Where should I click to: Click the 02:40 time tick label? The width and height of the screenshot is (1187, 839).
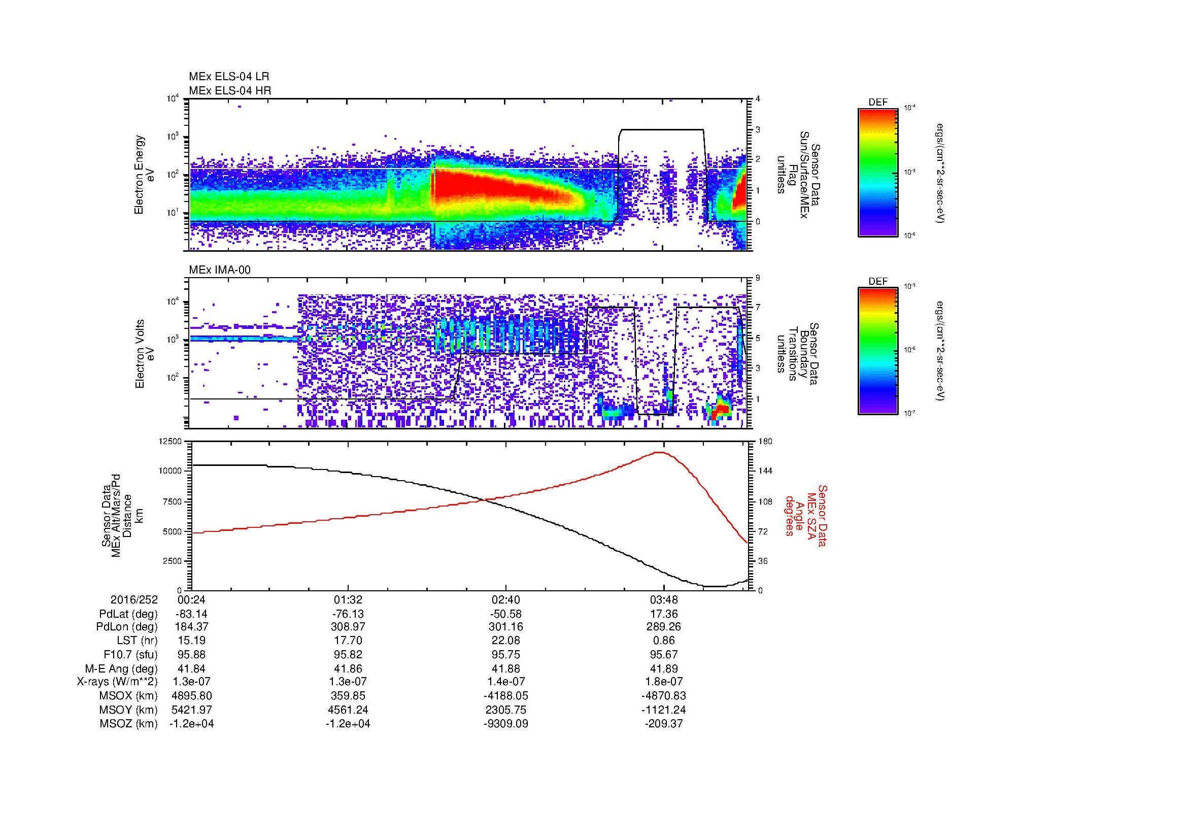tap(505, 599)
